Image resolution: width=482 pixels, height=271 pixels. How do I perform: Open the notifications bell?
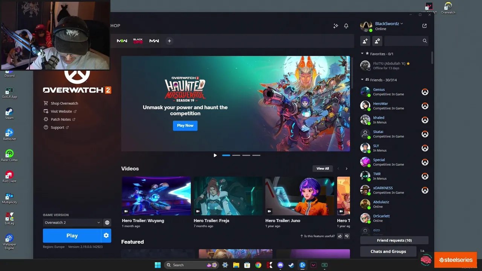pyautogui.click(x=346, y=26)
